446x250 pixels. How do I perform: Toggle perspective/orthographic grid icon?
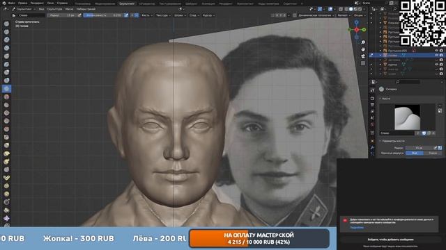[363, 63]
